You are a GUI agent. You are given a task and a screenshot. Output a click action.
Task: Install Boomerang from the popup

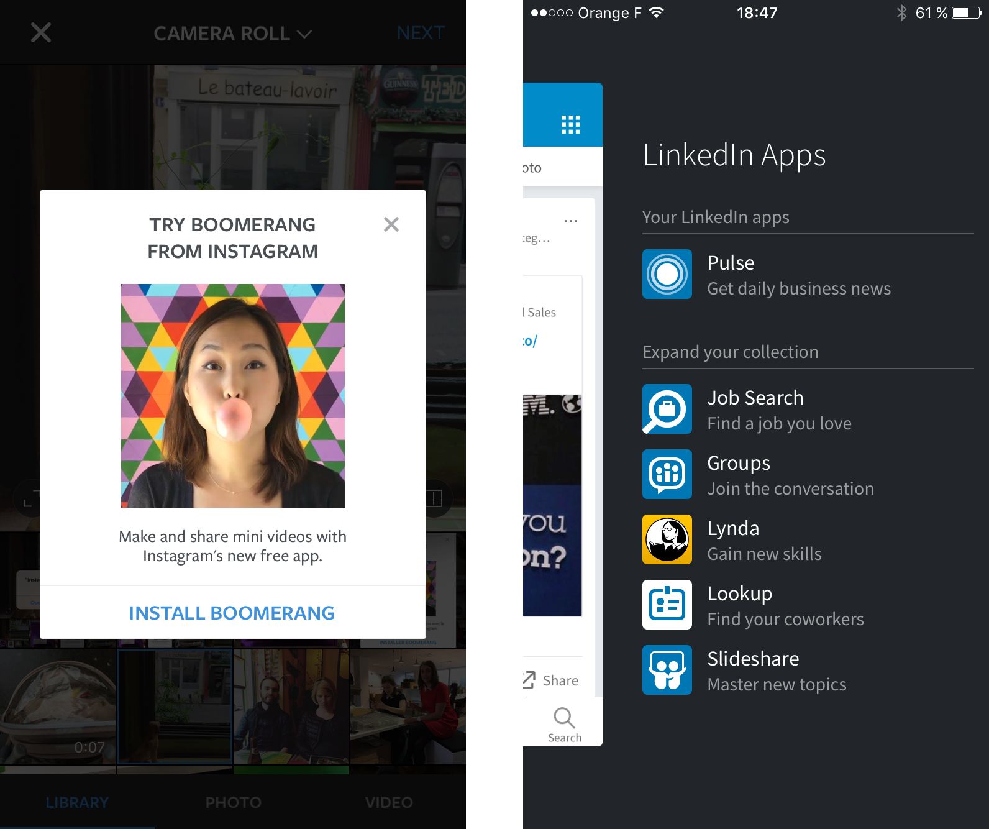232,613
